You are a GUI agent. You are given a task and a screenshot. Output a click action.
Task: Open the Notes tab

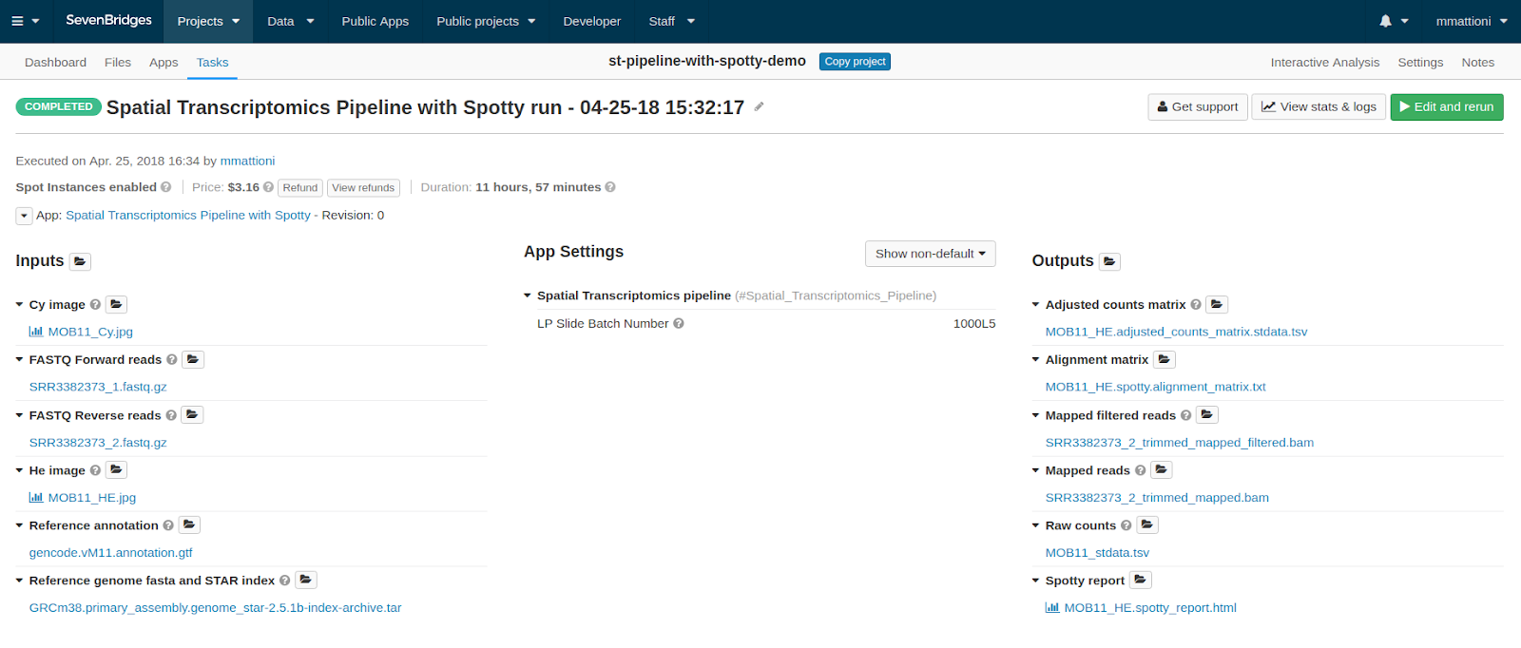pyautogui.click(x=1477, y=62)
